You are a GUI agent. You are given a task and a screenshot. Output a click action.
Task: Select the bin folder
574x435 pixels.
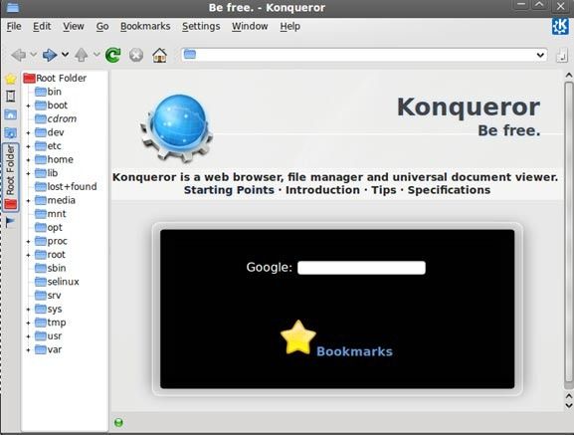(x=48, y=92)
